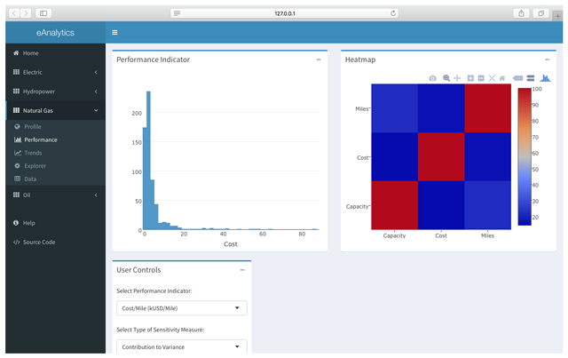The width and height of the screenshot is (568, 358).
Task: Open the Explorer submenu item
Action: 35,166
